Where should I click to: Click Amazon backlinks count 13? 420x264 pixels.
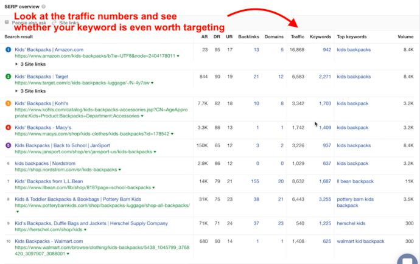[x=256, y=49]
